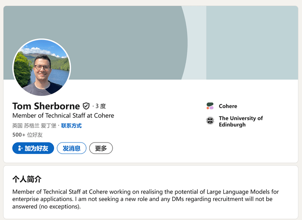Click the Member of Technical Staff headline

pos(63,115)
